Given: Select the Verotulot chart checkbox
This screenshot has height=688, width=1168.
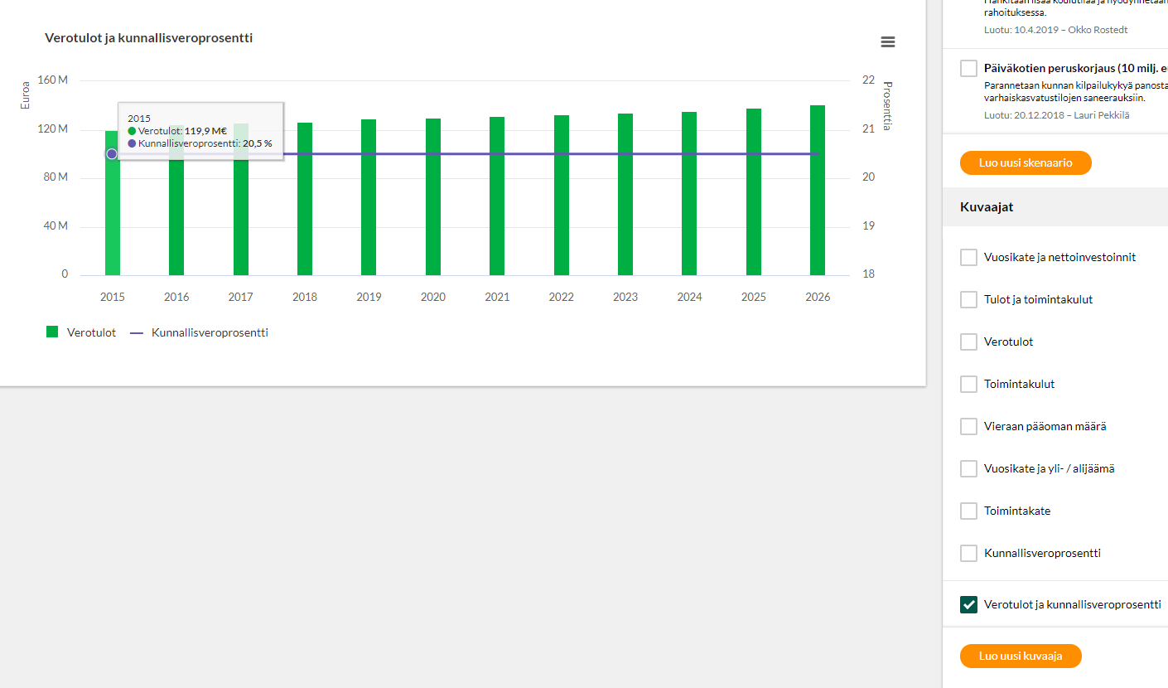Looking at the screenshot, I should tap(968, 342).
